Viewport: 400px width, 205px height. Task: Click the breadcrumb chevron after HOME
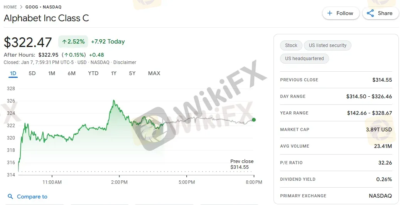coord(21,7)
